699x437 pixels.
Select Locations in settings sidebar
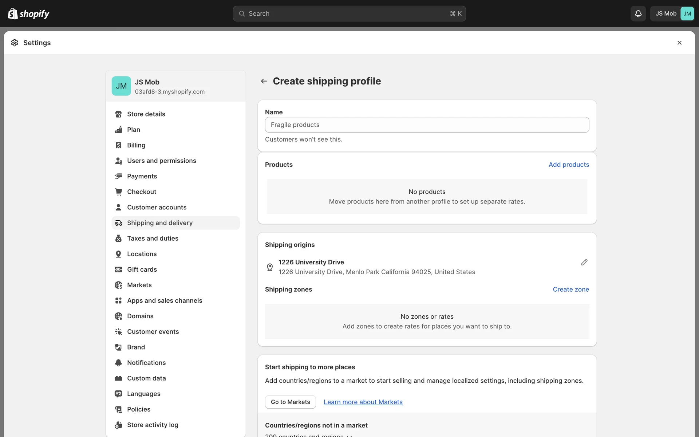(x=142, y=254)
